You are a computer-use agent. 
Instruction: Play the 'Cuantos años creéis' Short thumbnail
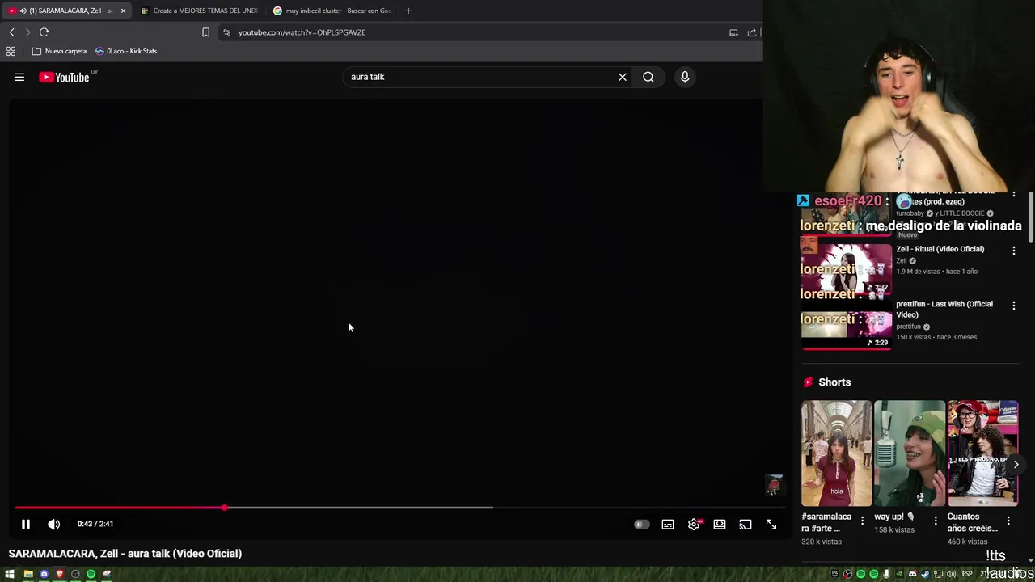[982, 453]
